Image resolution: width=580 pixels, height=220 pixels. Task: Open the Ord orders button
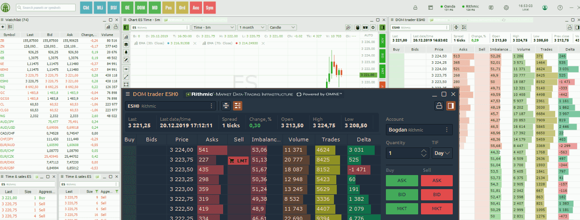(x=182, y=8)
